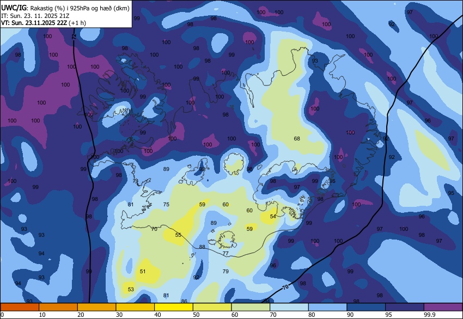Click the bright yellow 40–50 legend swatch
Screen dimensions: 463x319
(174, 307)
